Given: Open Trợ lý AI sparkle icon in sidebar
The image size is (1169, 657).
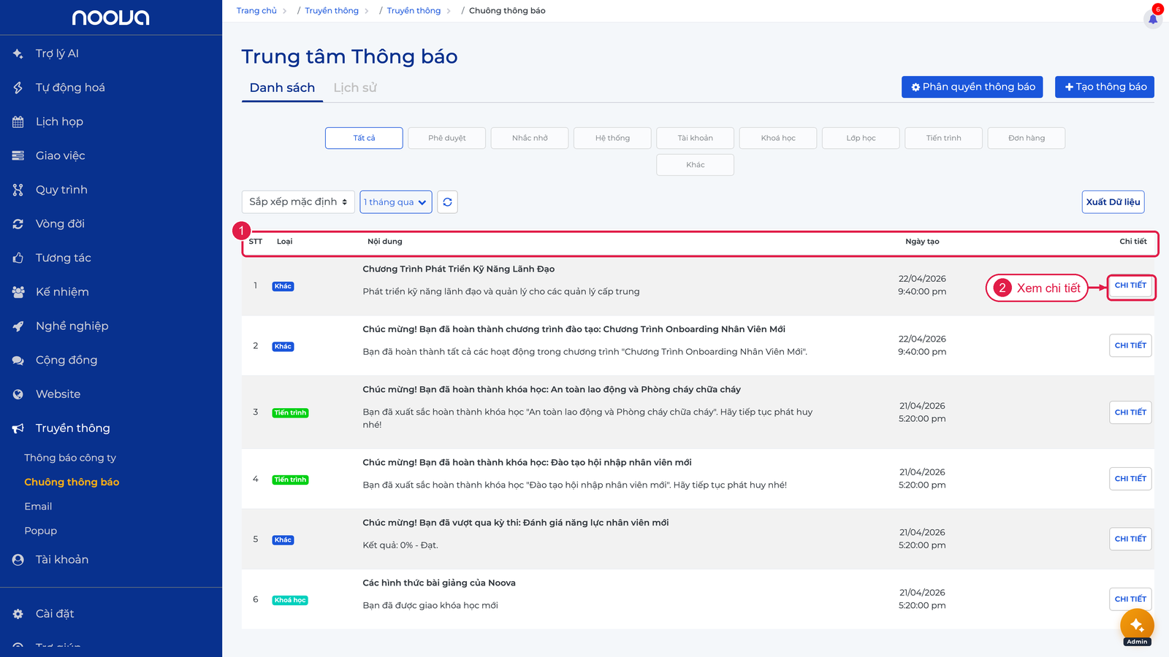Looking at the screenshot, I should (x=18, y=53).
